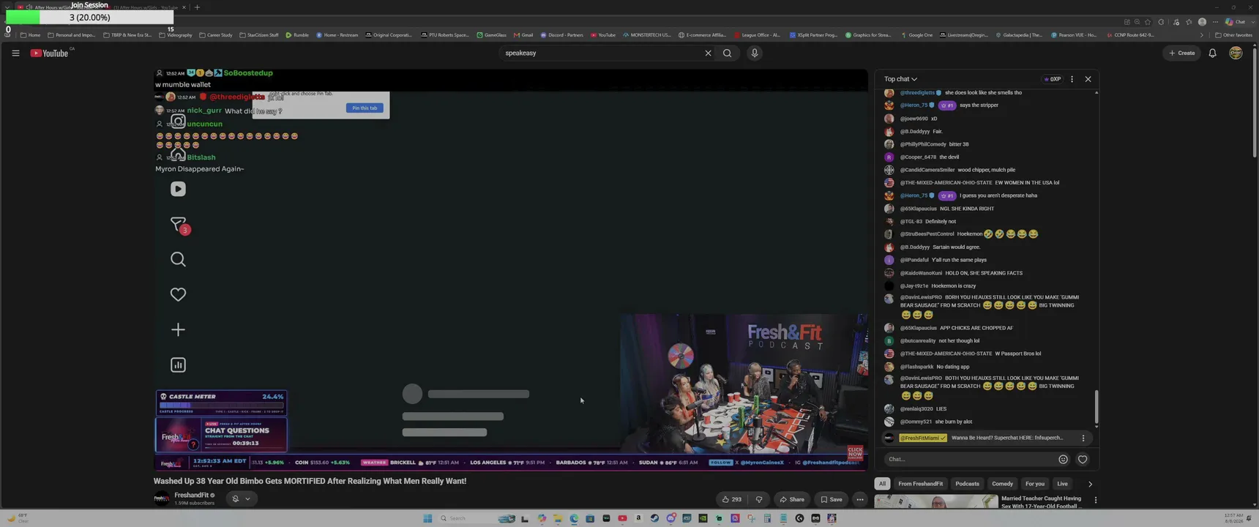Open more actions menu beside Save
The image size is (1259, 527).
[x=860, y=499]
